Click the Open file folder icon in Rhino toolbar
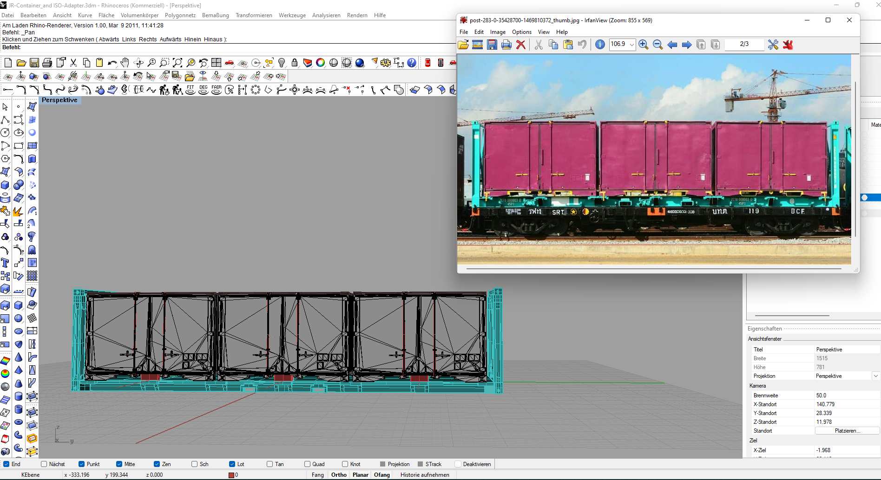Screen dimensions: 881x480 [x=21, y=63]
